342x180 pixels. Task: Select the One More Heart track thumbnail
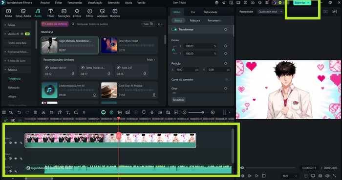[109, 45]
